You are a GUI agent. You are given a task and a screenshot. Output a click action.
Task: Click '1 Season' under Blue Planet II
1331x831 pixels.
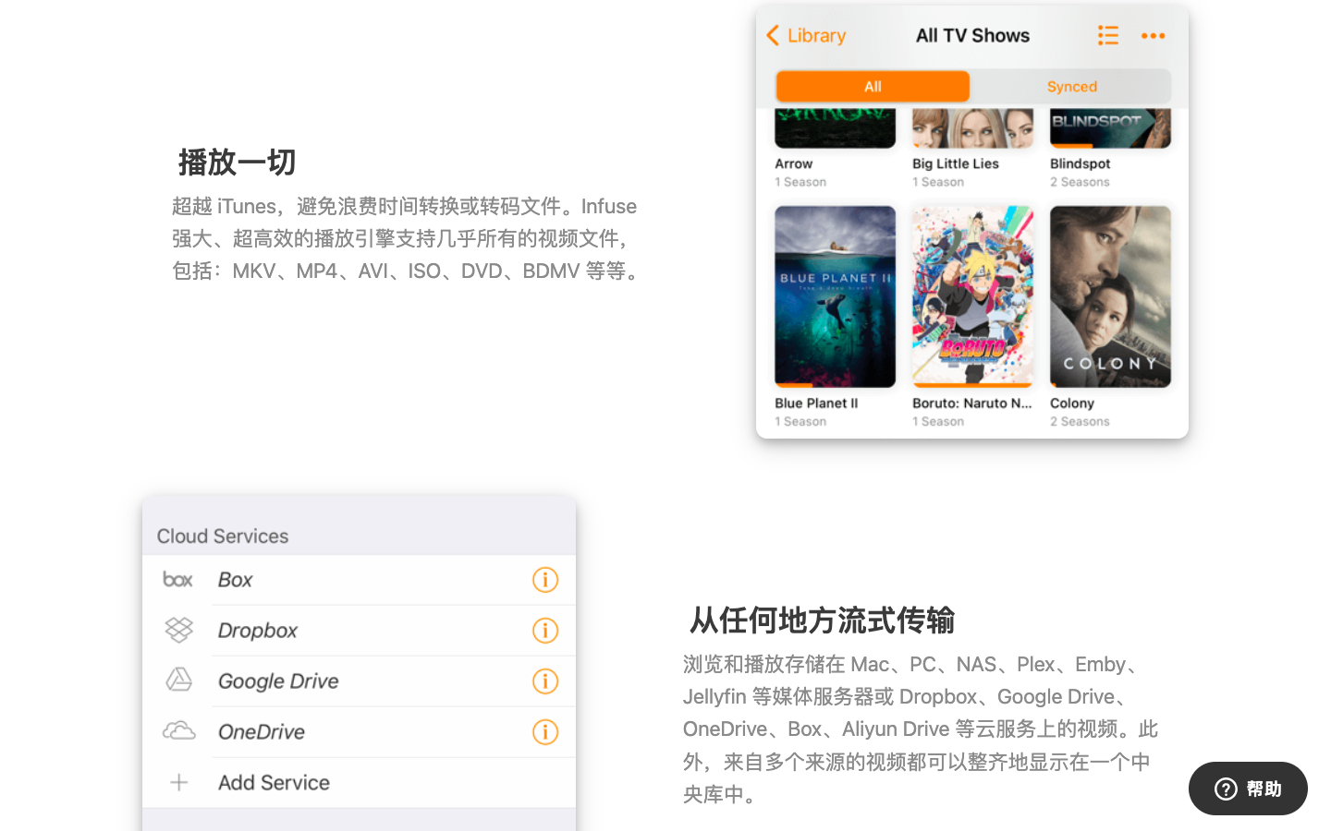(800, 421)
